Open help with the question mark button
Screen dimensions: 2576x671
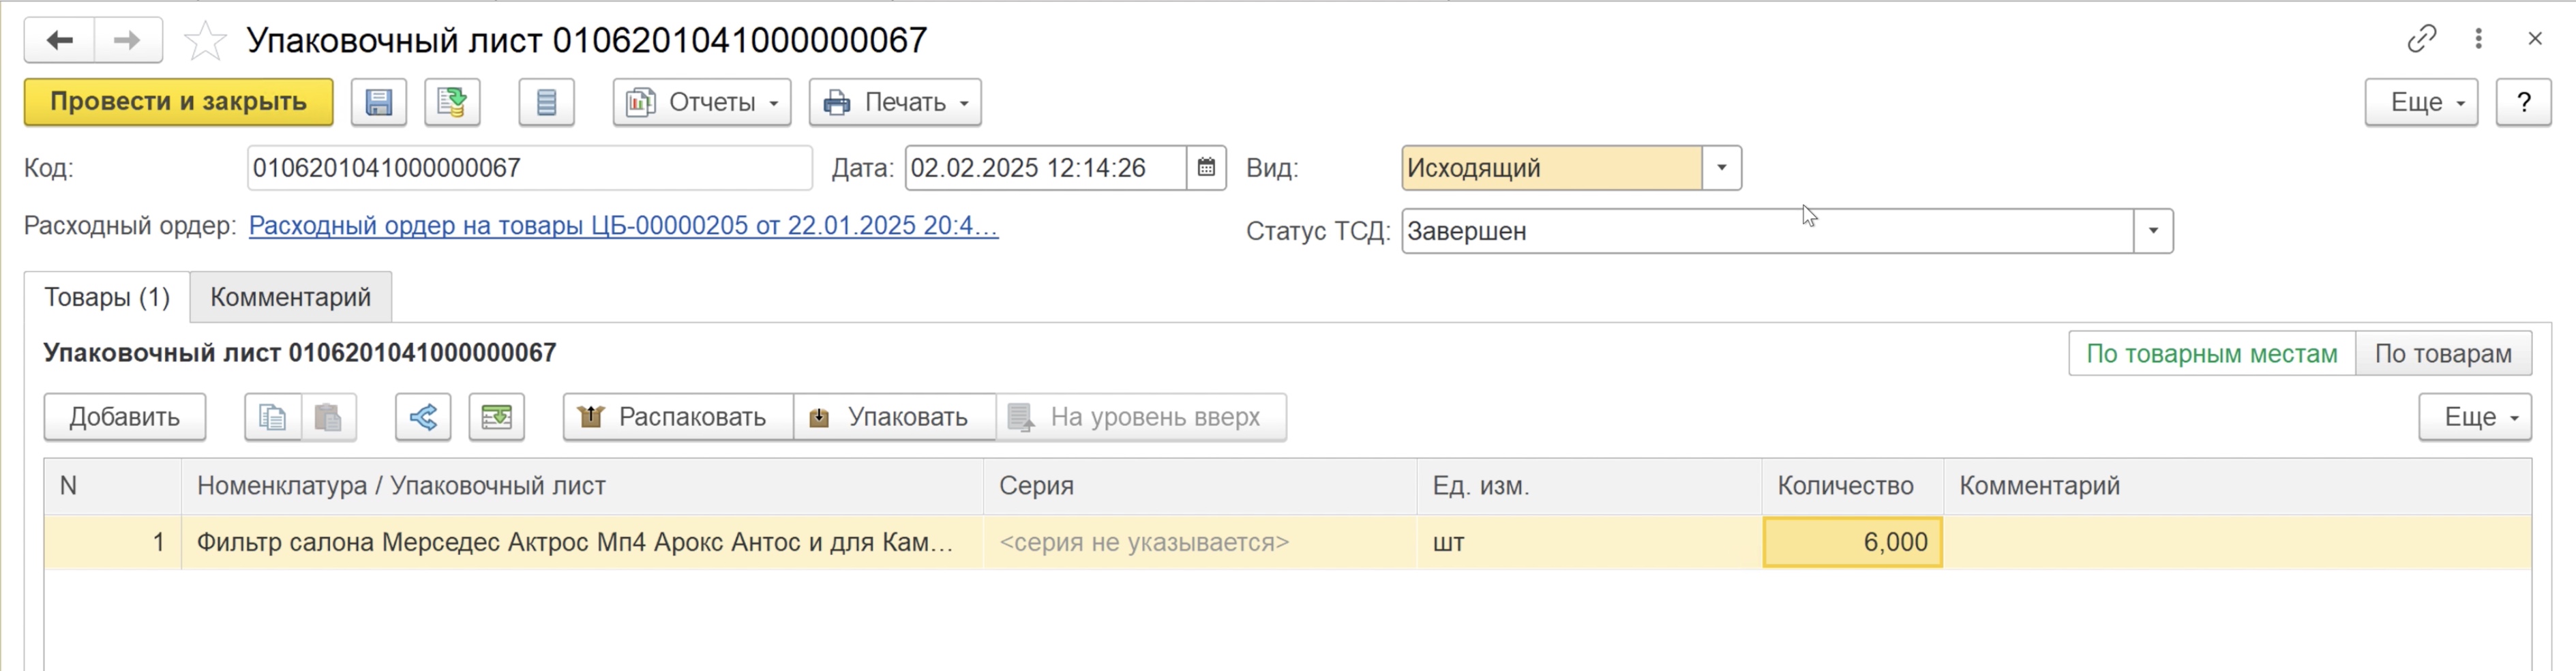click(2523, 102)
